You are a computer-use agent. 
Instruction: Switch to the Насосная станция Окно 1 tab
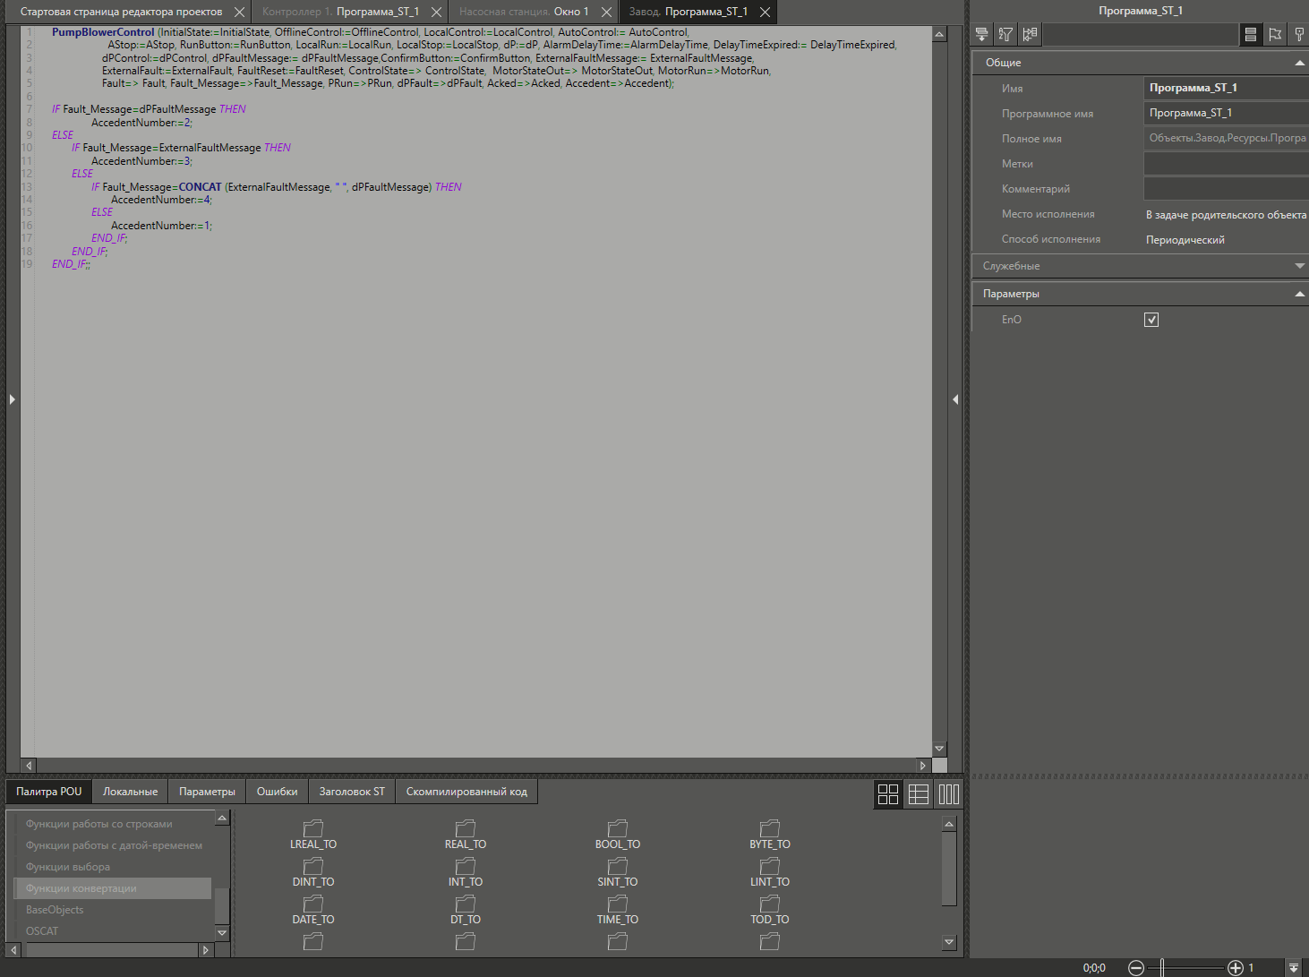tap(524, 12)
